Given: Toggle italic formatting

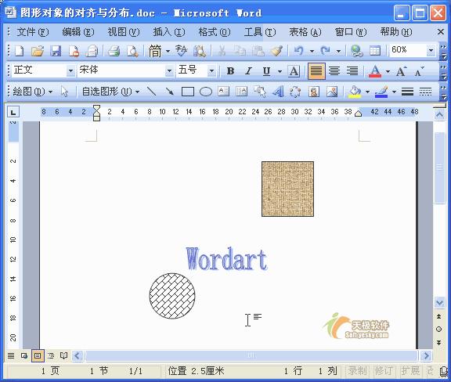Looking at the screenshot, I should (x=248, y=70).
